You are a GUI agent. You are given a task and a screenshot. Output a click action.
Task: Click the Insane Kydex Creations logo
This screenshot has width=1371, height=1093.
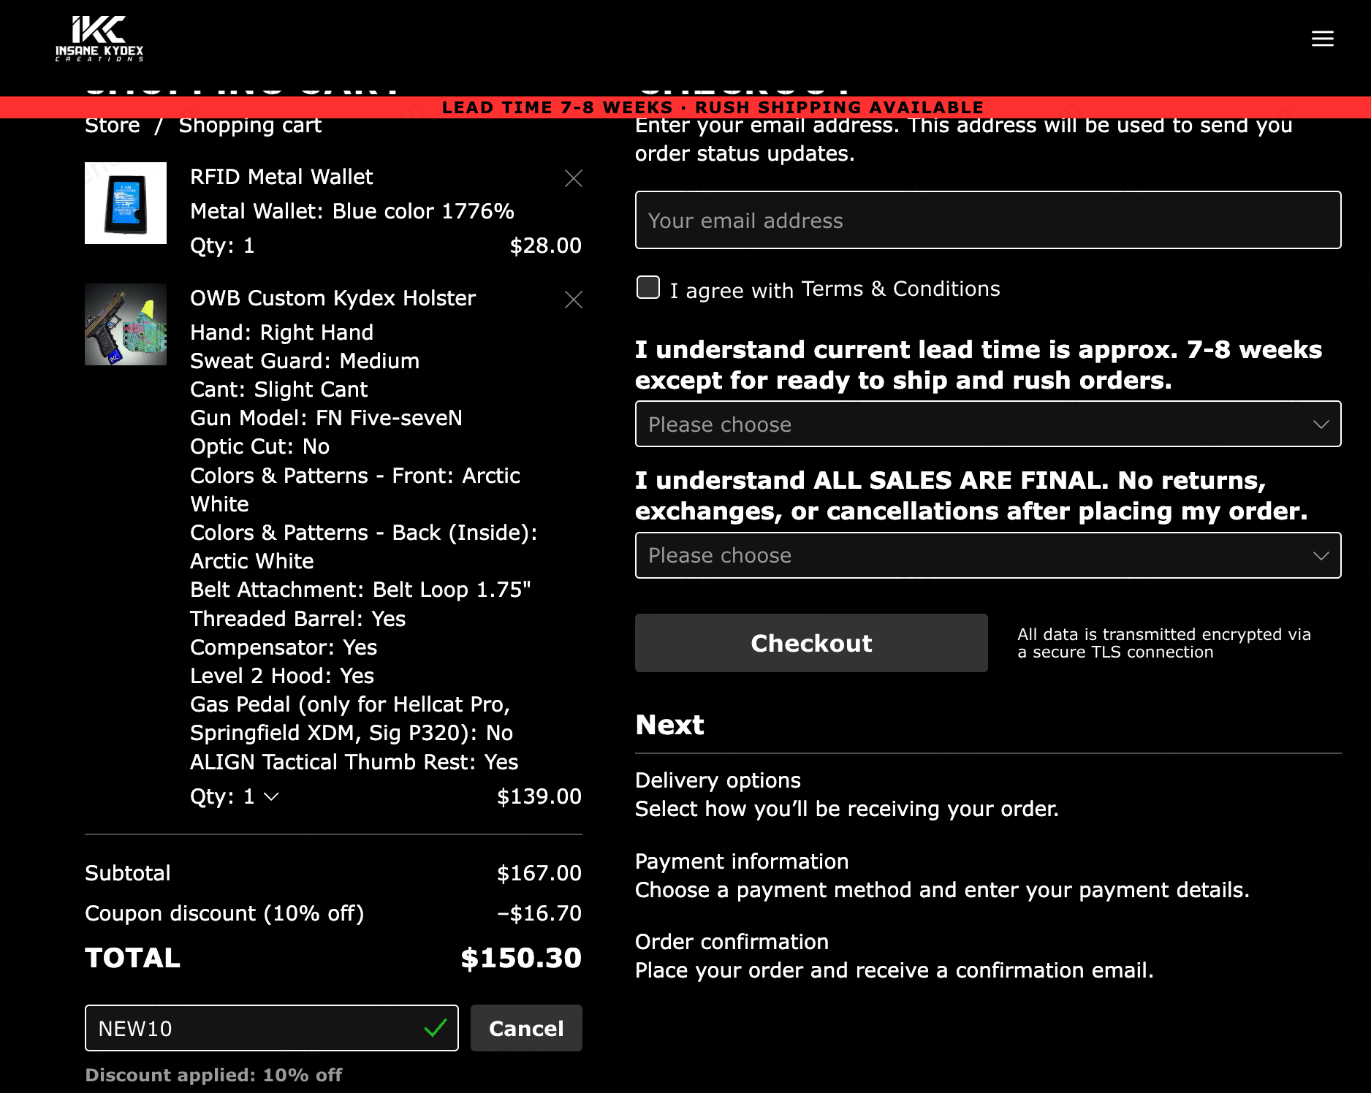99,38
